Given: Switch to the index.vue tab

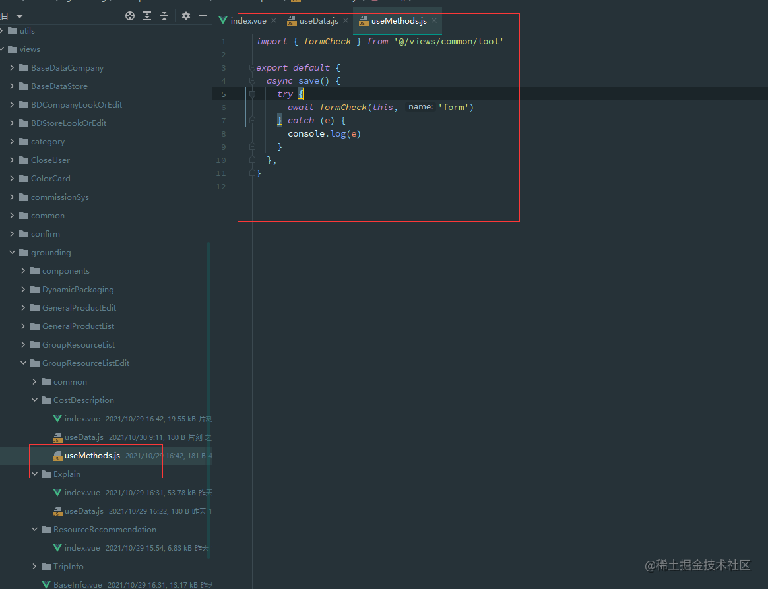Looking at the screenshot, I should [248, 21].
